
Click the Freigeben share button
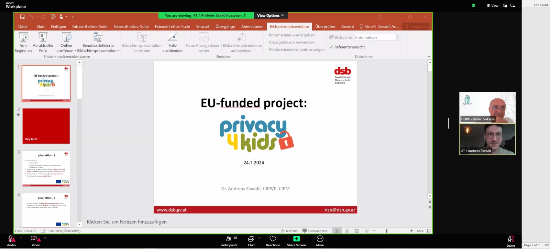[416, 26]
